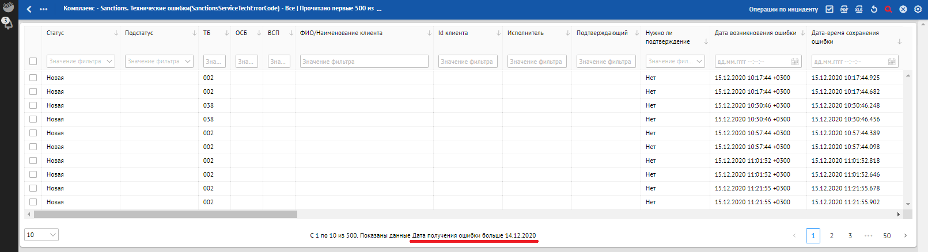This screenshot has height=252, width=928.
Task: Click the select-all checkmark icon in the header
Action: point(829,9)
